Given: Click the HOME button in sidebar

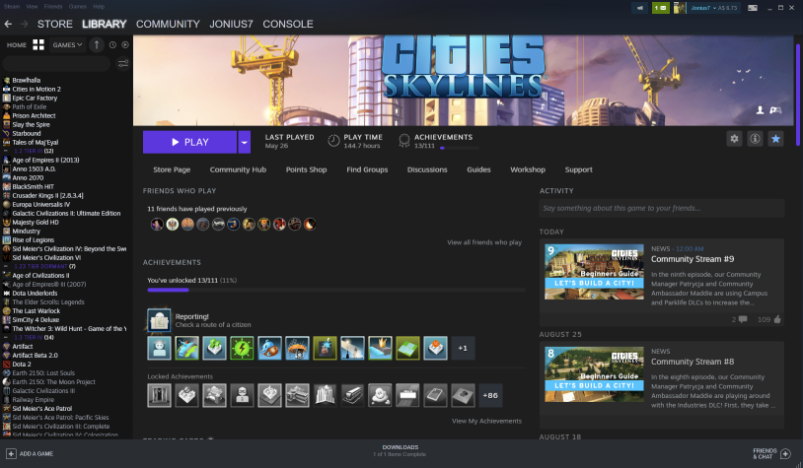Looking at the screenshot, I should [x=17, y=45].
